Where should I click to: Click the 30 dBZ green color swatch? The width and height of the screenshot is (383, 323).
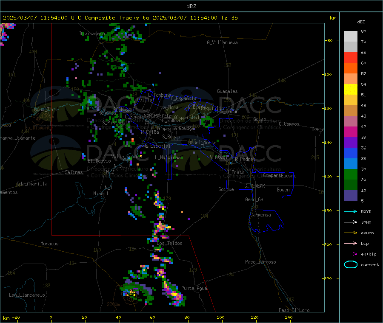[351, 174]
